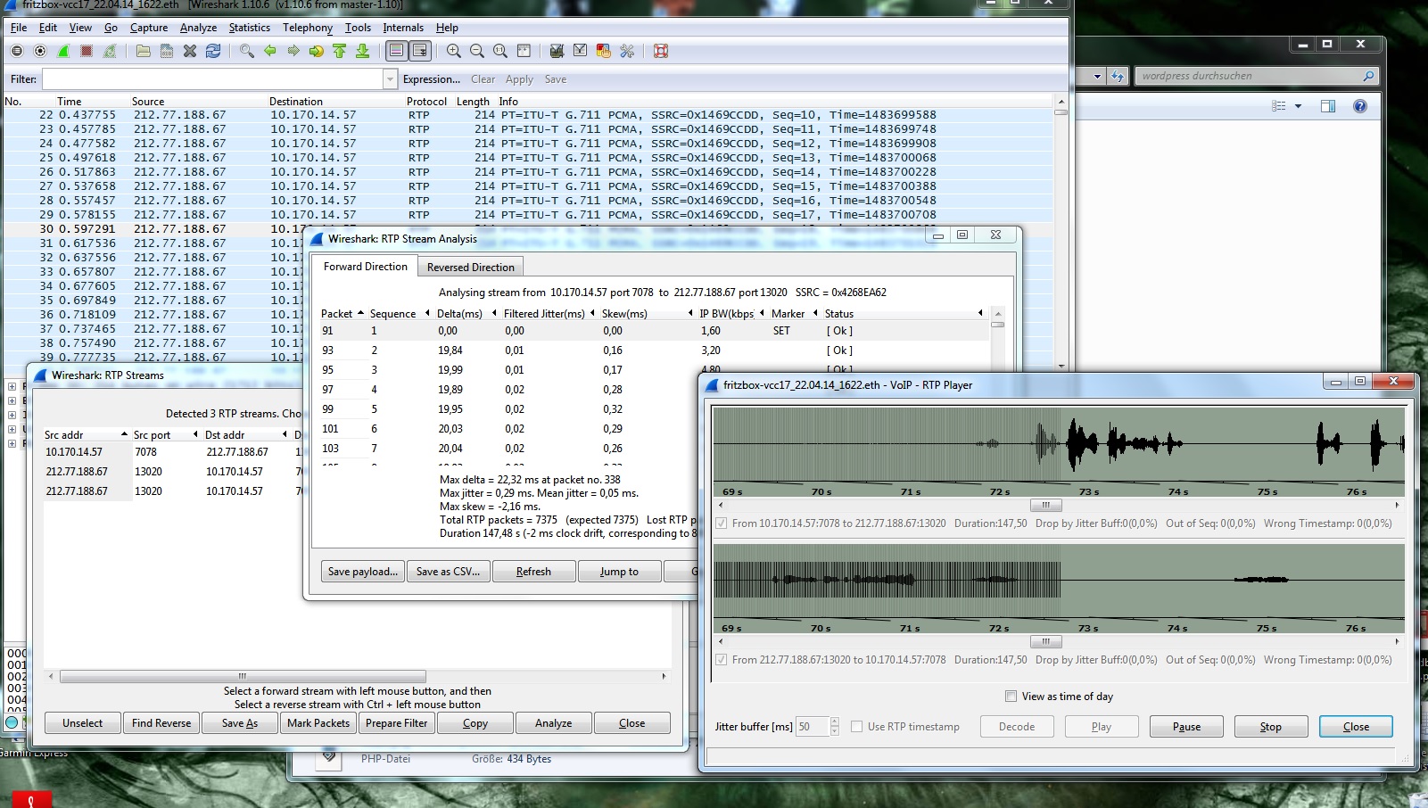Zoom in on packet text
This screenshot has width=1428, height=808.
pos(454,51)
